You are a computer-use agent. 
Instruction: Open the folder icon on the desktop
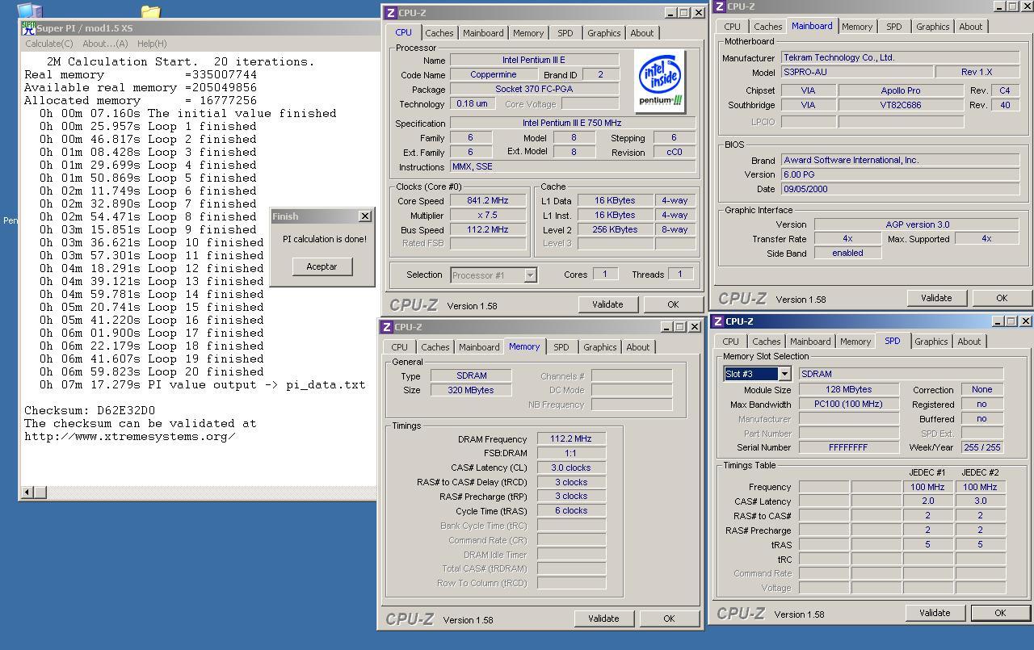click(x=150, y=11)
